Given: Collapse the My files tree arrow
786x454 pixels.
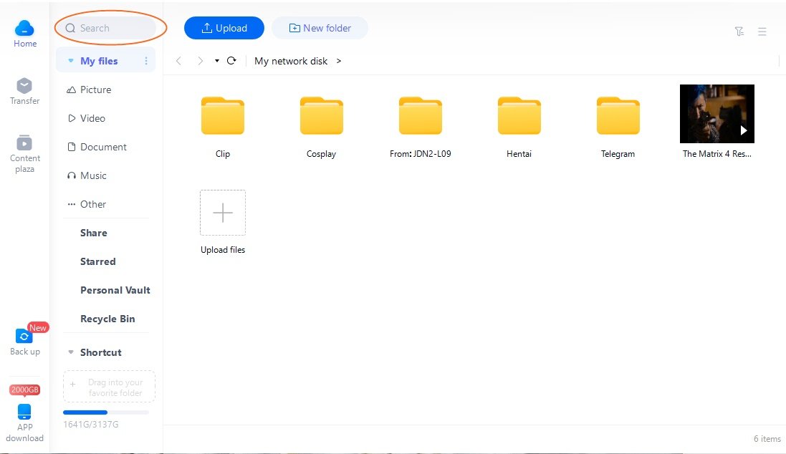Looking at the screenshot, I should (x=70, y=61).
